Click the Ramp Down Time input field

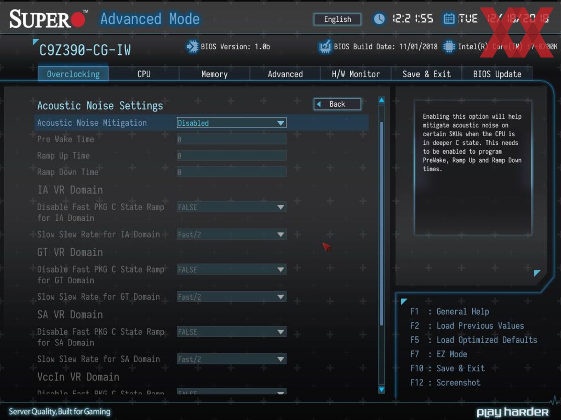coord(231,172)
